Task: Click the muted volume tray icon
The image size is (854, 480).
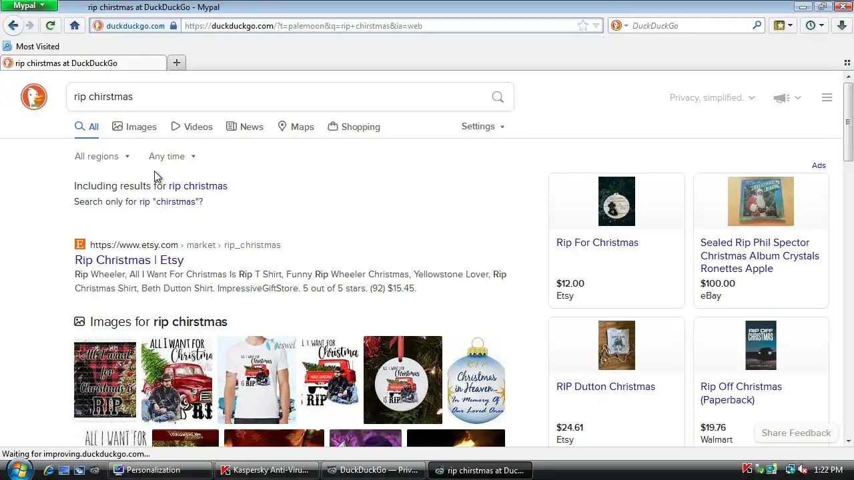Action: click(x=803, y=469)
